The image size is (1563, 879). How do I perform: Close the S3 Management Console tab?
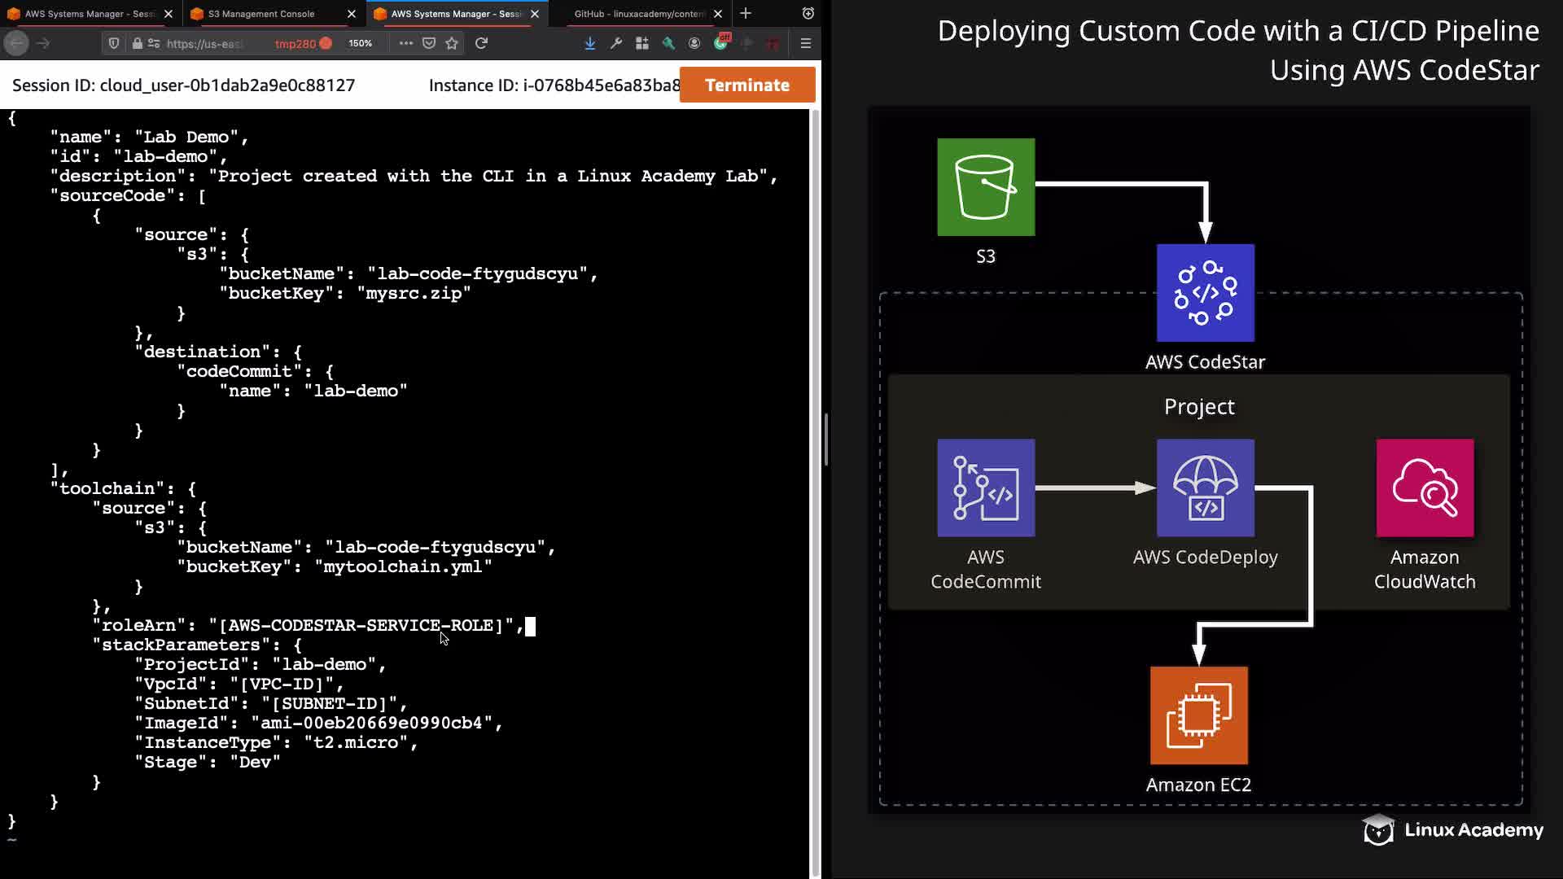pyautogui.click(x=351, y=14)
